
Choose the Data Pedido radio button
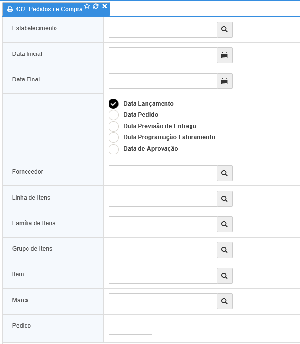[x=114, y=115]
